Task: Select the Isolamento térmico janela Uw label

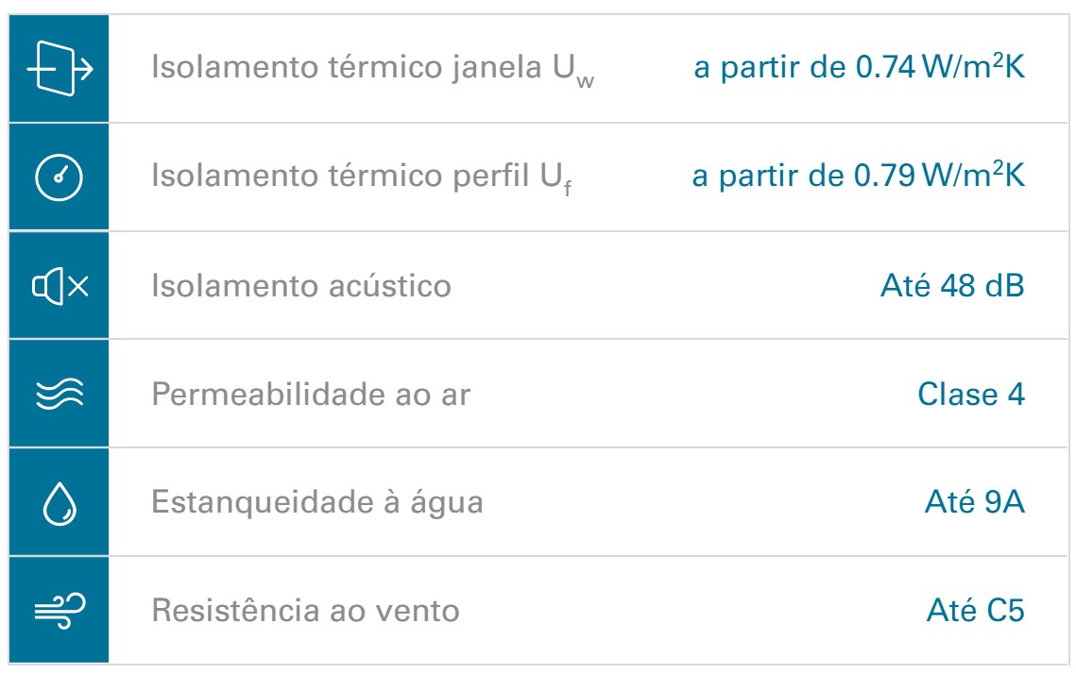Action: pos(372,69)
